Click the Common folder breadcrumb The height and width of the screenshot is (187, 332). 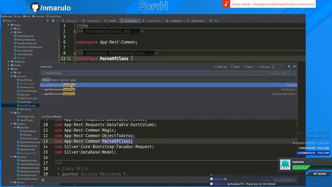click(38, 16)
